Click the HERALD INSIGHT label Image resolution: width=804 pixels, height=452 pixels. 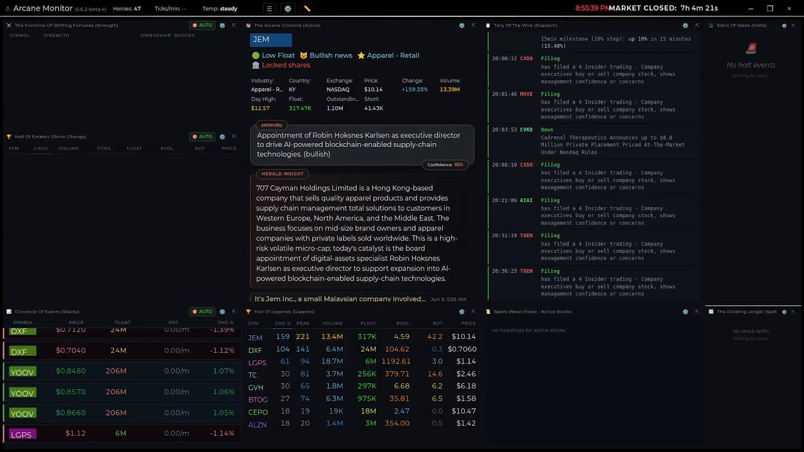(283, 174)
